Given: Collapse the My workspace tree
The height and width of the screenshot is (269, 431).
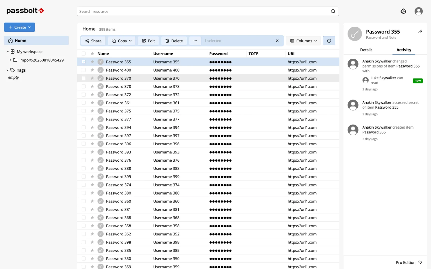Looking at the screenshot, I should pyautogui.click(x=8, y=52).
